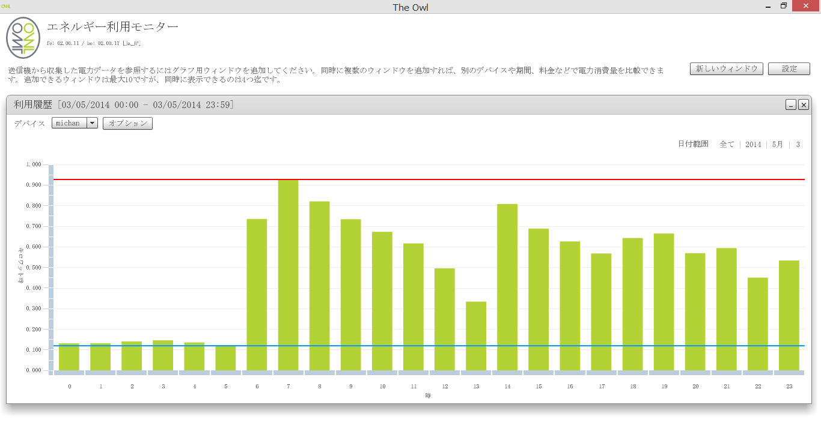The height and width of the screenshot is (437, 821).
Task: Click the tallest bar at hour 7
Action: pyautogui.click(x=288, y=276)
